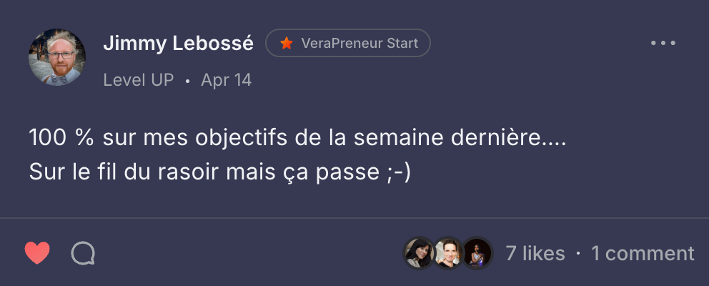Screen dimensions: 709x286
Task: Show who liked via '7 likes'
Action: click(535, 253)
